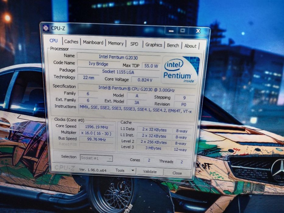Click the empty Rated FSB field

[96, 145]
